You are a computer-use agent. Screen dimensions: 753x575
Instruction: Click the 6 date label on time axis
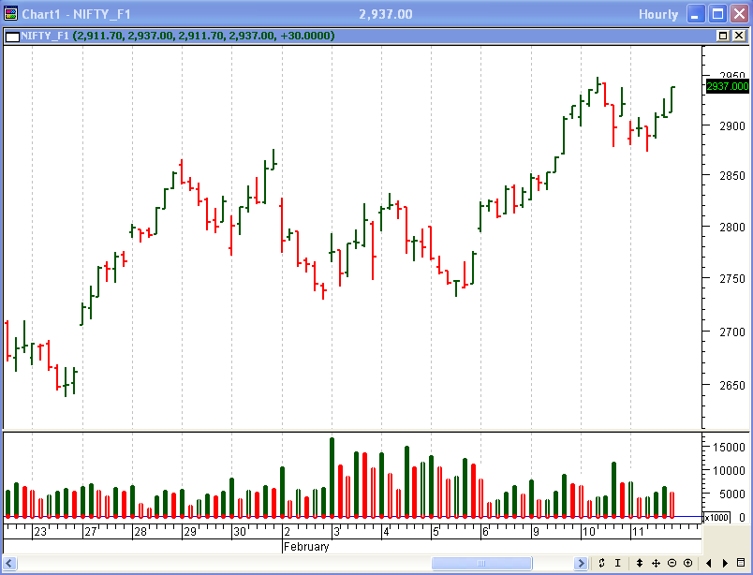point(485,532)
